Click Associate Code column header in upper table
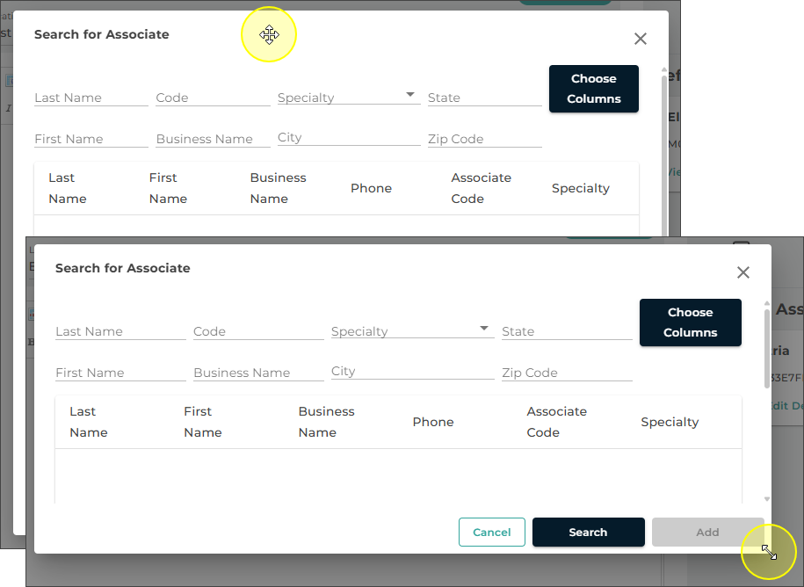The image size is (804, 587). pyautogui.click(x=481, y=188)
